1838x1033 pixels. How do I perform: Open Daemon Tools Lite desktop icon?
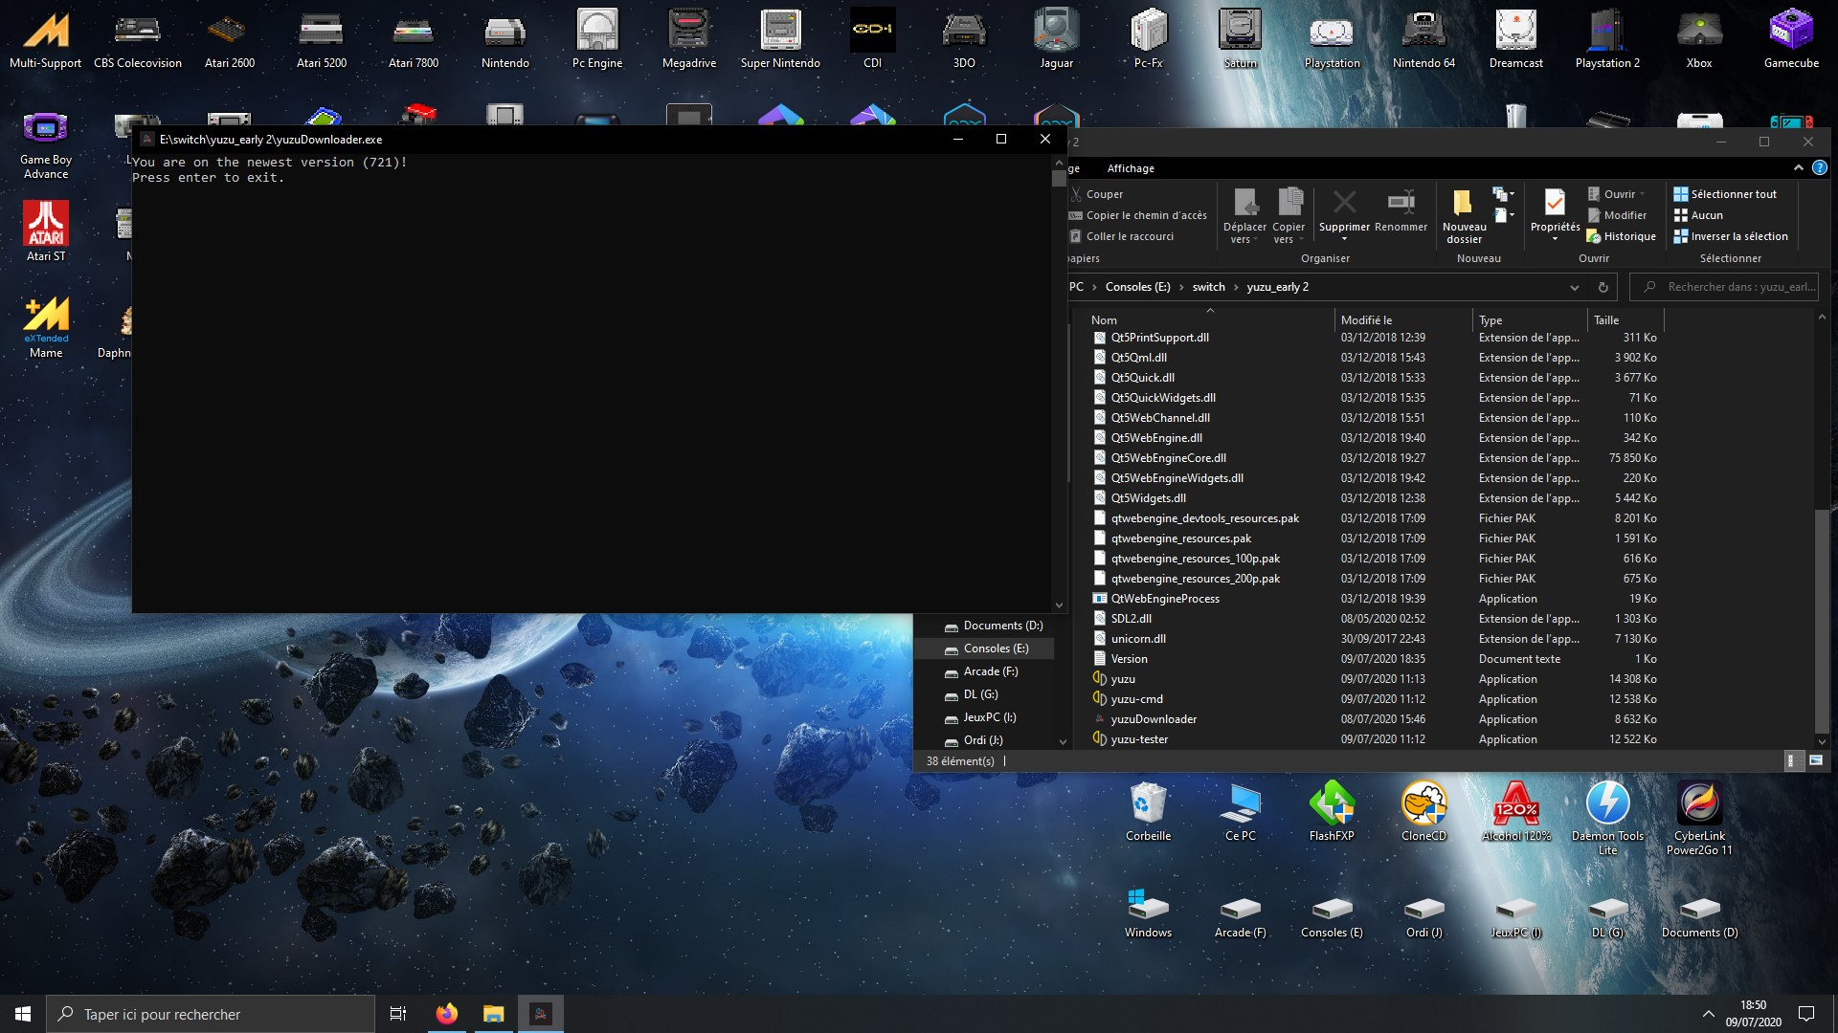[1607, 818]
